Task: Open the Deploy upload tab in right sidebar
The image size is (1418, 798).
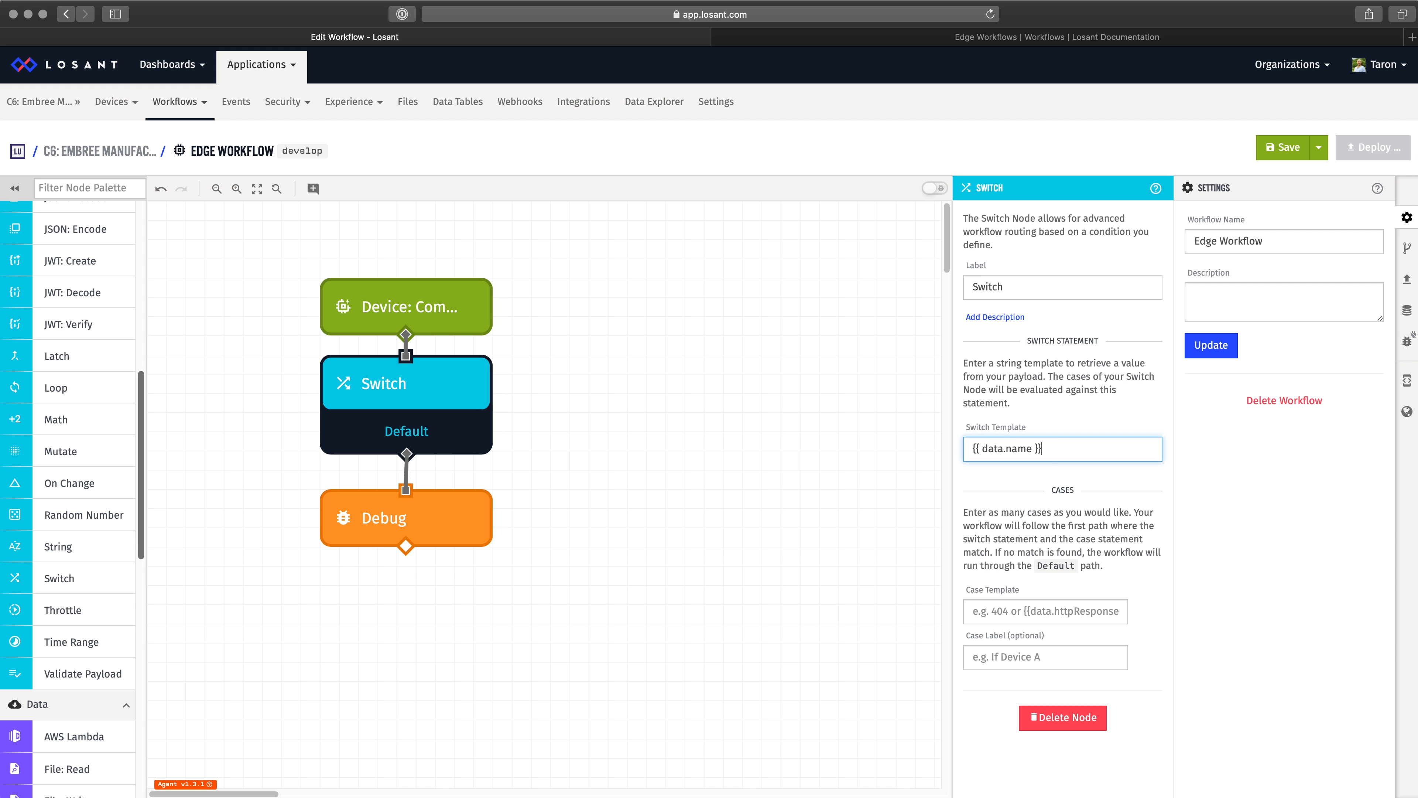Action: coord(1407,279)
